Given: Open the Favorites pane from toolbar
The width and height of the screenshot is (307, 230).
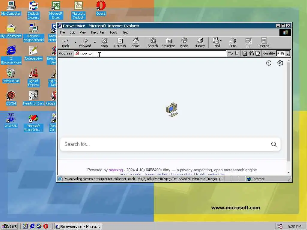Looking at the screenshot, I should [x=168, y=43].
